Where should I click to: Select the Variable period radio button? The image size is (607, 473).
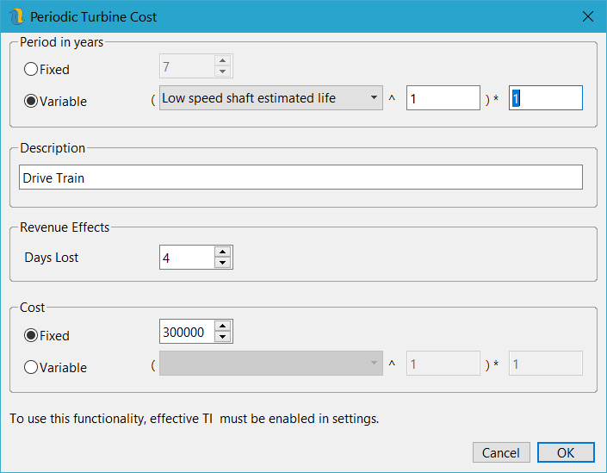[31, 101]
